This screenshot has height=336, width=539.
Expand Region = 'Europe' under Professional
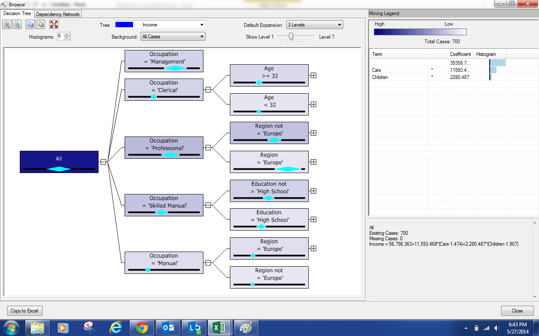[313, 162]
